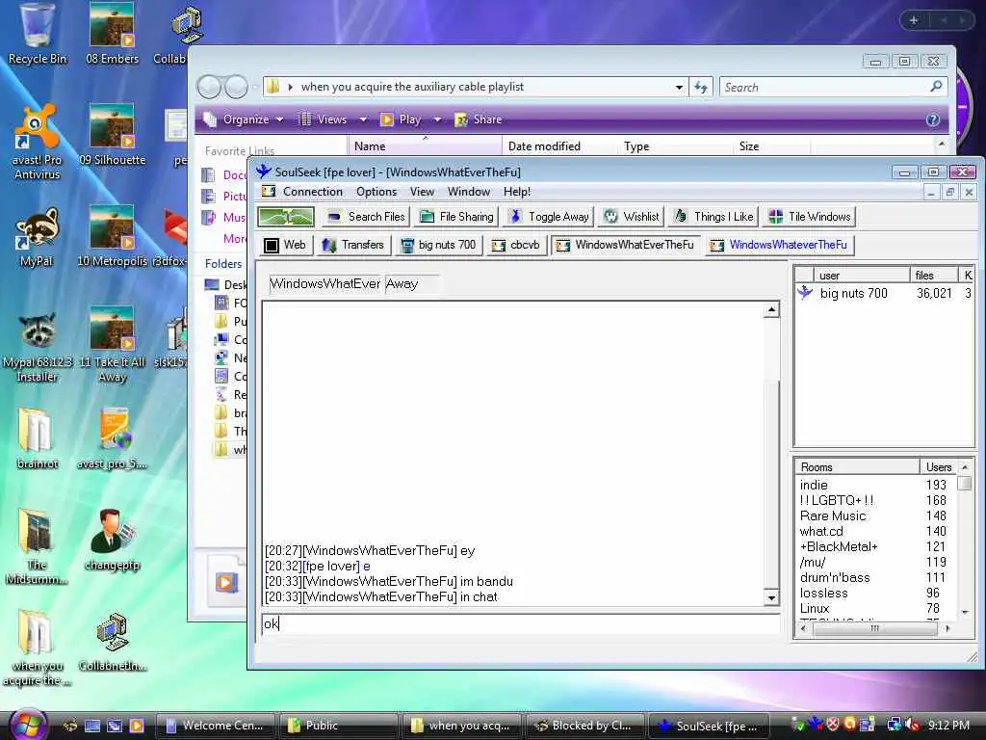Switch to Welcome Center taskbar button

215,726
